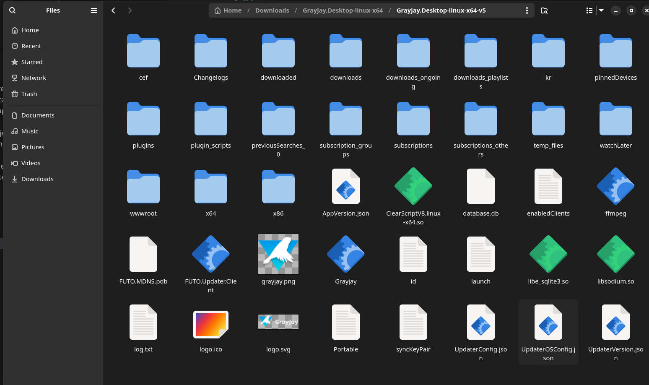Select the libe_sqlite3.so library file
Screen dimensions: 649x385
click(548, 255)
